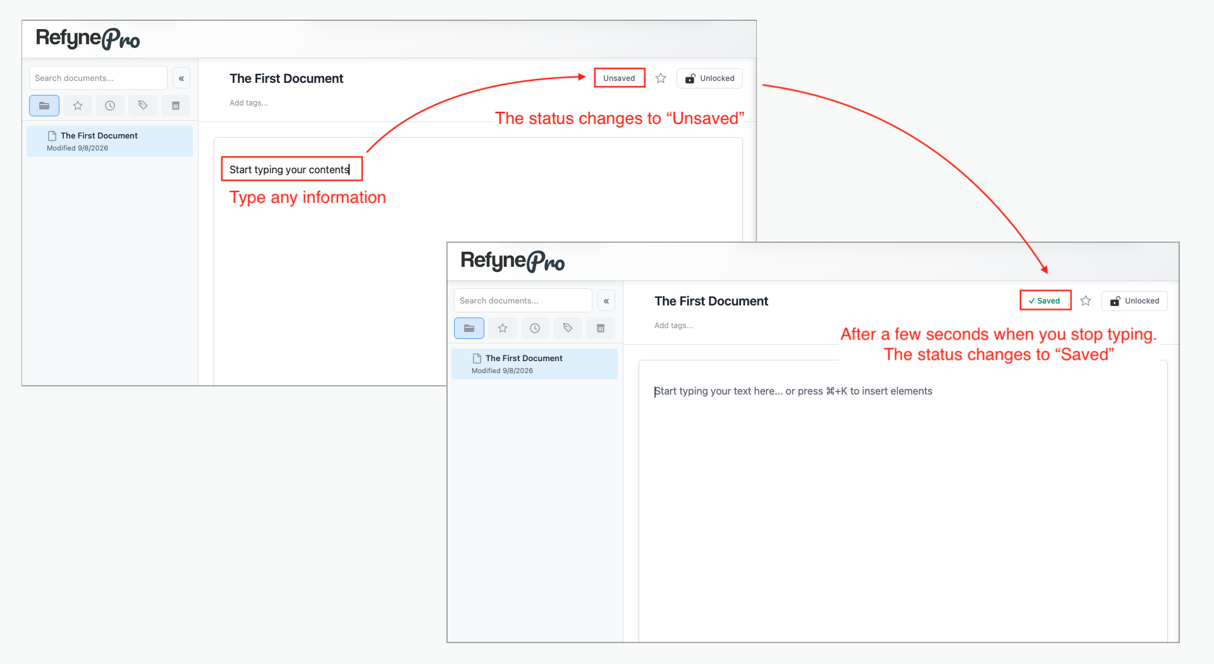Collapse the front window sidebar
This screenshot has width=1214, height=664.
606,301
